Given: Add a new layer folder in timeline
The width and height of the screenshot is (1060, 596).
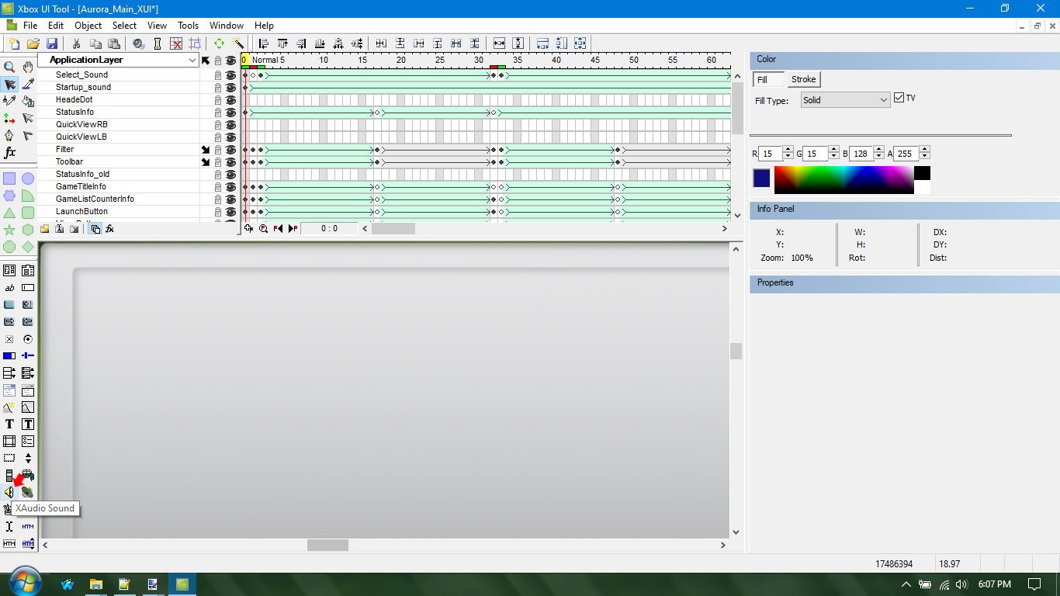Looking at the screenshot, I should tap(45, 228).
